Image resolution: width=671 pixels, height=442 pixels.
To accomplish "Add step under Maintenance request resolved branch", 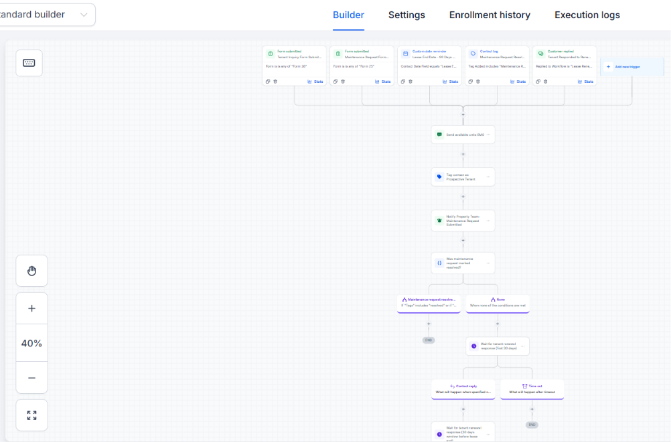I will tap(429, 324).
